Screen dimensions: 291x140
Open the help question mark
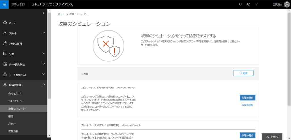(x=257, y=4)
